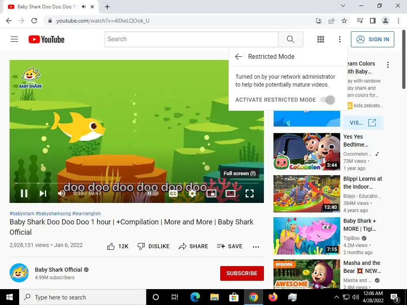This screenshot has height=305, width=407.
Task: Open the YouTube apps grid
Action: (x=321, y=39)
